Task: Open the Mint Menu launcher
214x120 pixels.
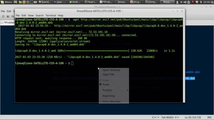Action: [x=6, y=2]
